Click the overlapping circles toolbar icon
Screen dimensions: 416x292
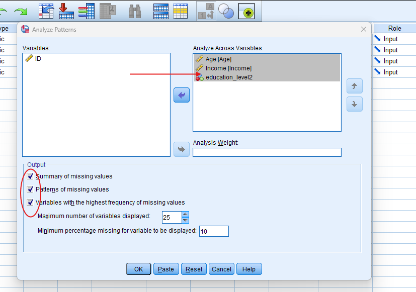[x=226, y=11]
